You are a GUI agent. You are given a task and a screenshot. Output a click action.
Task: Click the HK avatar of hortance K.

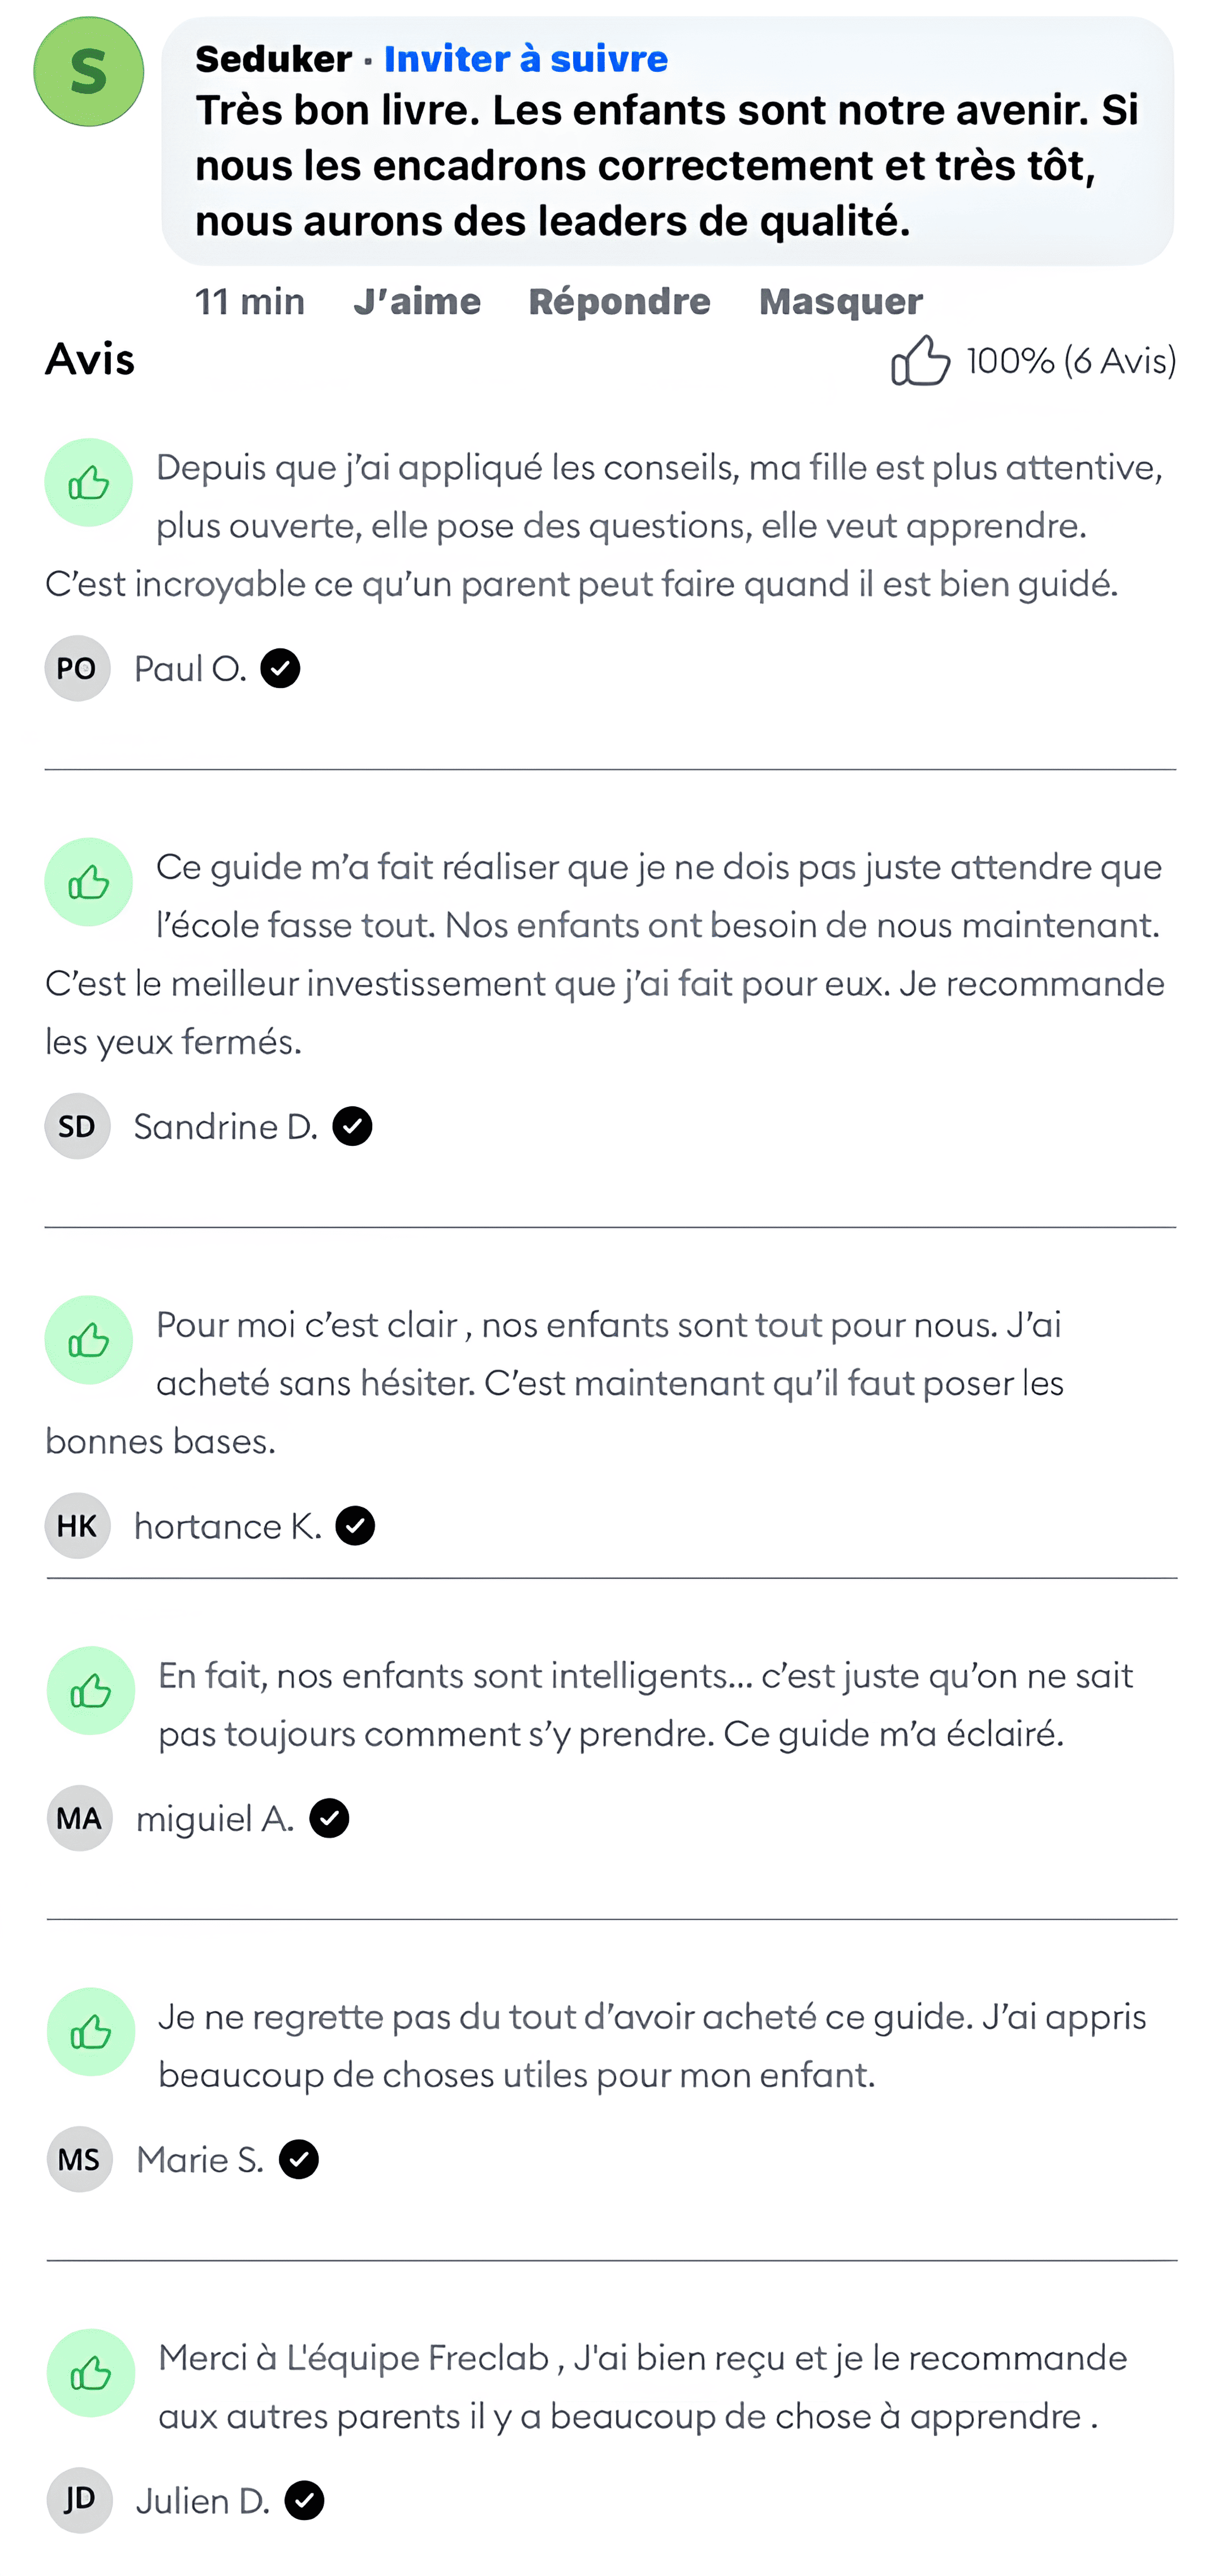click(77, 1526)
